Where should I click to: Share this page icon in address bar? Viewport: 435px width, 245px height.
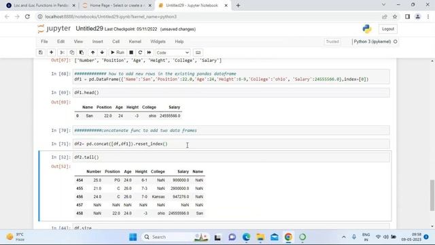click(385, 16)
